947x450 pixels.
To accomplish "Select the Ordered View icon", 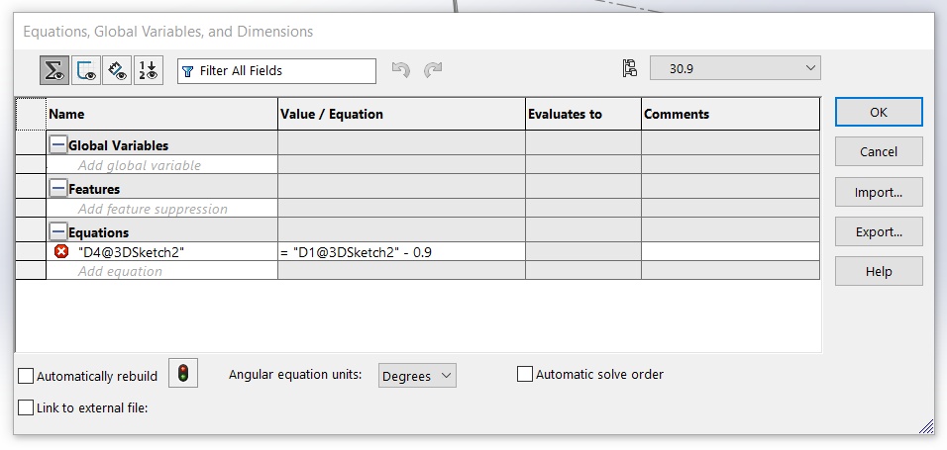I will tap(149, 70).
